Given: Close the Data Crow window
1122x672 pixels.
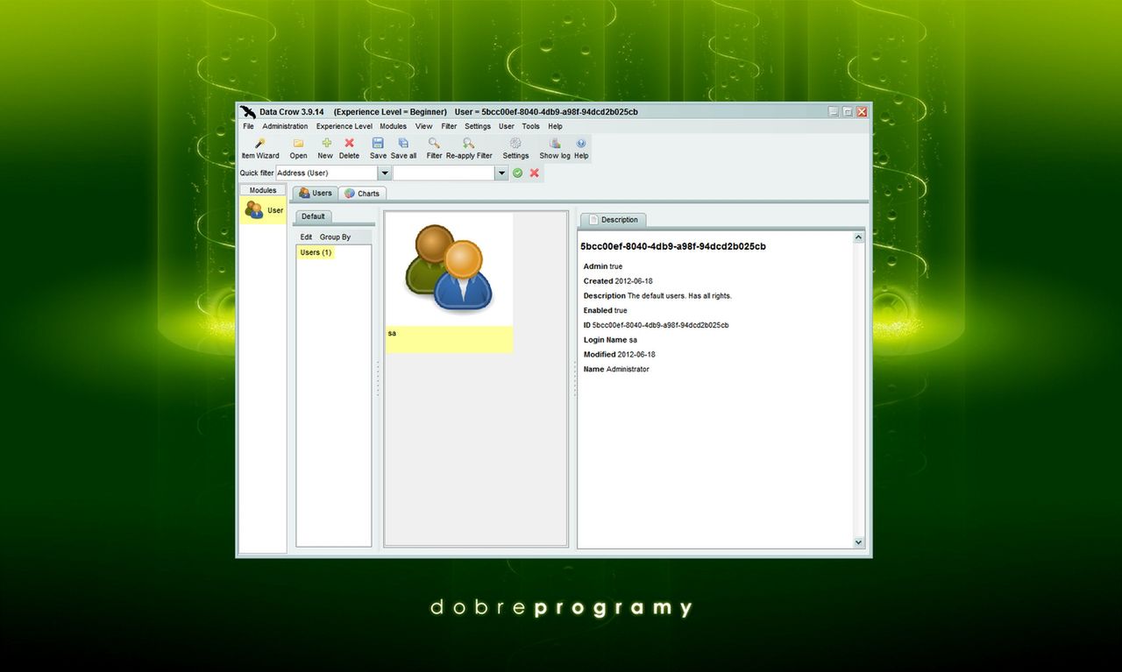Looking at the screenshot, I should click(863, 112).
